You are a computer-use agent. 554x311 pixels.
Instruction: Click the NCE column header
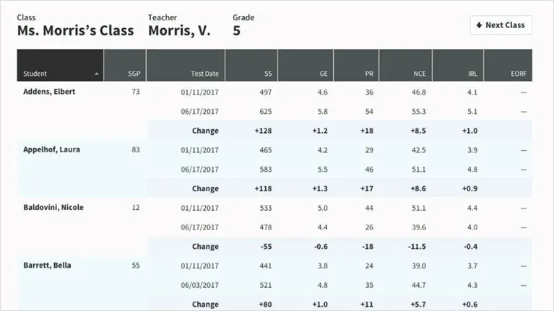pos(406,66)
